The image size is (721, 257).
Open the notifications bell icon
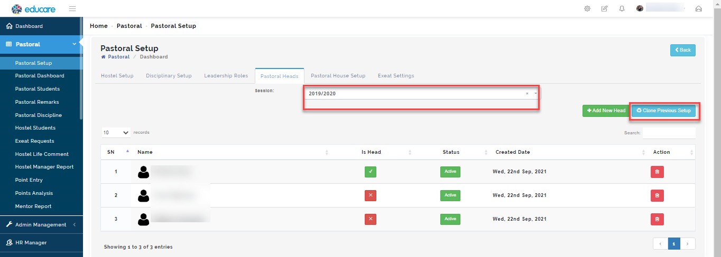622,8
